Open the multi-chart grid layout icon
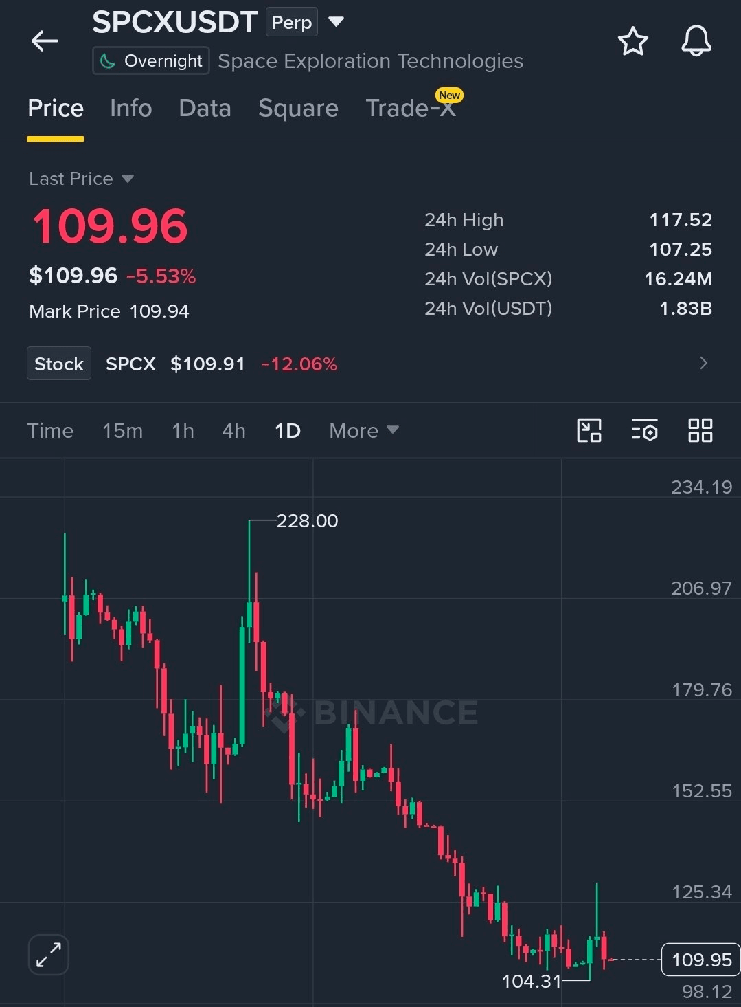 coord(700,430)
